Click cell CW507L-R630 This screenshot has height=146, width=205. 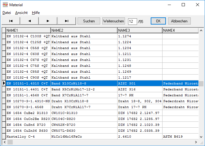(84, 130)
